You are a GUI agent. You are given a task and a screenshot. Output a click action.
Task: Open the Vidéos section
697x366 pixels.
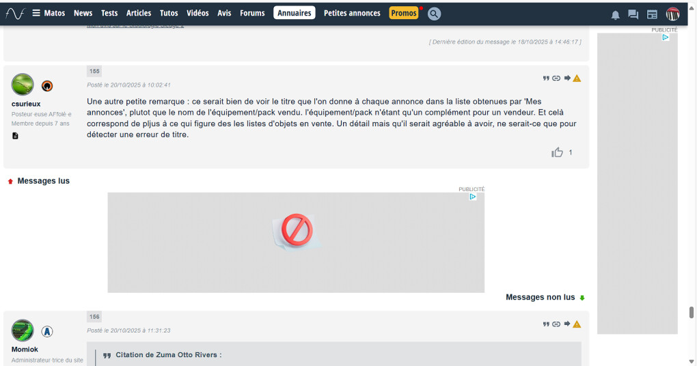(x=197, y=14)
